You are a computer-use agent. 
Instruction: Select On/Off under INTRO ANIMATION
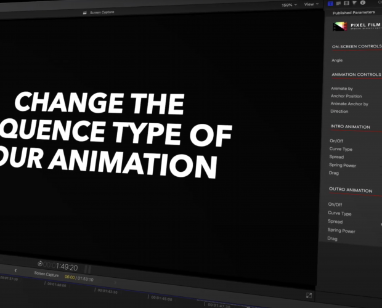(336, 141)
